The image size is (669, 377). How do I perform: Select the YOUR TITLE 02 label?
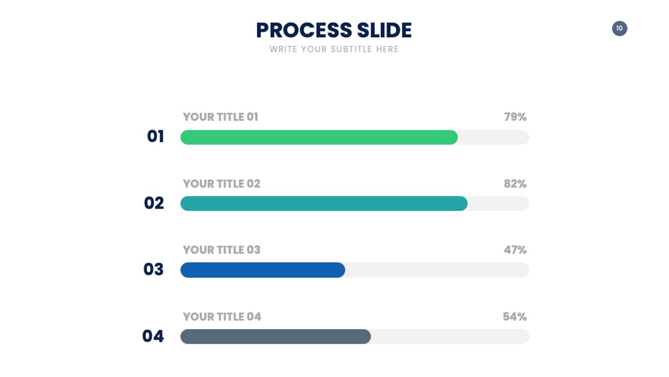pyautogui.click(x=221, y=184)
